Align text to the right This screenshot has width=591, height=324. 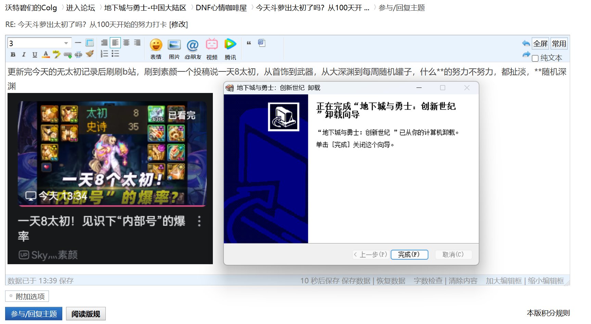pyautogui.click(x=137, y=43)
